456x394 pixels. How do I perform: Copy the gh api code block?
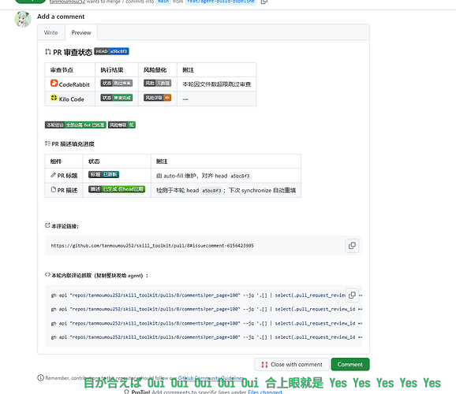point(352,295)
